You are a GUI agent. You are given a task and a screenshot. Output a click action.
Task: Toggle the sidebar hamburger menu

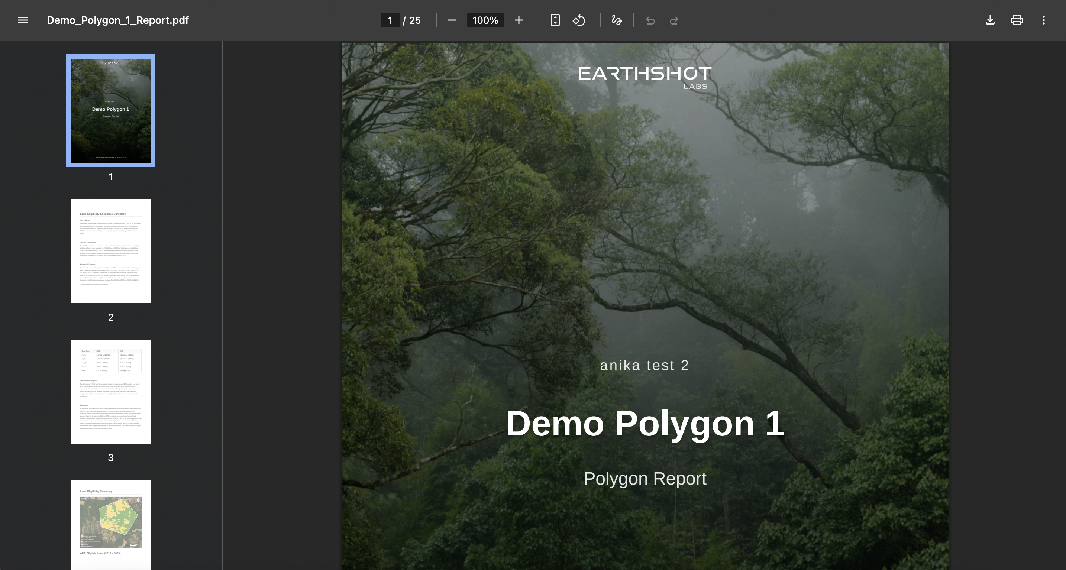click(x=23, y=20)
